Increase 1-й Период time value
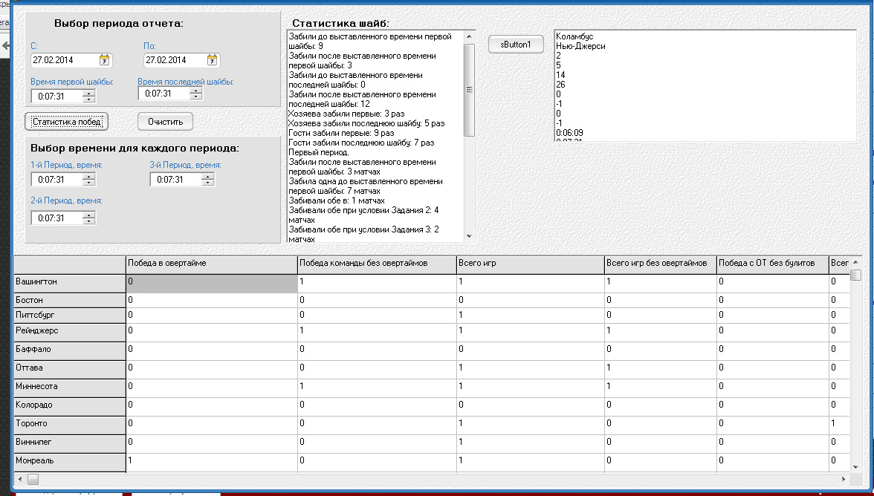The width and height of the screenshot is (874, 496). (88, 177)
